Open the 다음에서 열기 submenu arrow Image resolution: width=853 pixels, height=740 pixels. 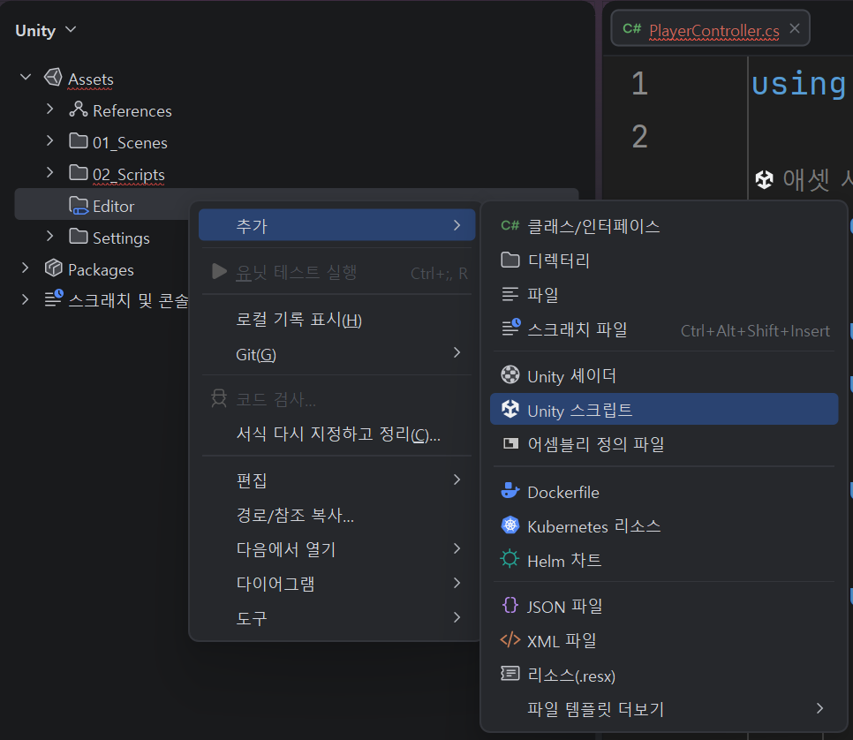(457, 548)
